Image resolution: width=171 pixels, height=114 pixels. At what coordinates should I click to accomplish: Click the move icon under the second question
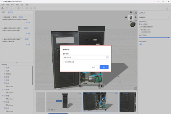coord(27,33)
